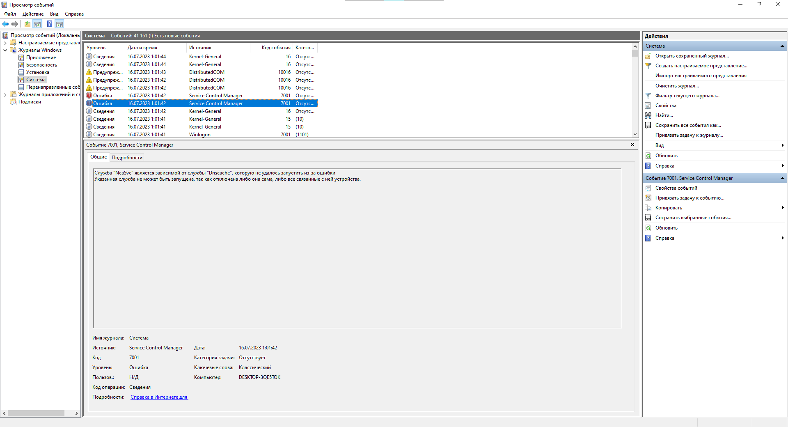Click the Create custom view funnel icon
The height and width of the screenshot is (427, 788).
point(648,66)
